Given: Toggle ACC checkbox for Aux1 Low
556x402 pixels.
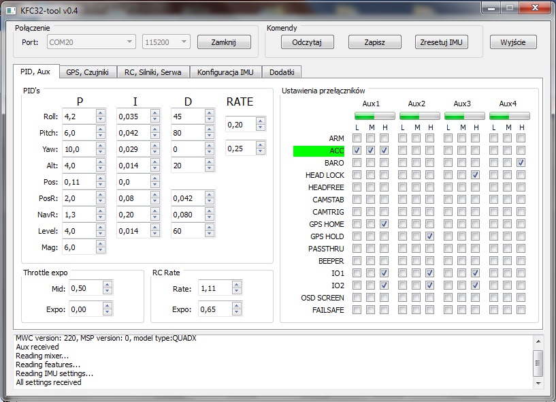Looking at the screenshot, I should pyautogui.click(x=357, y=151).
